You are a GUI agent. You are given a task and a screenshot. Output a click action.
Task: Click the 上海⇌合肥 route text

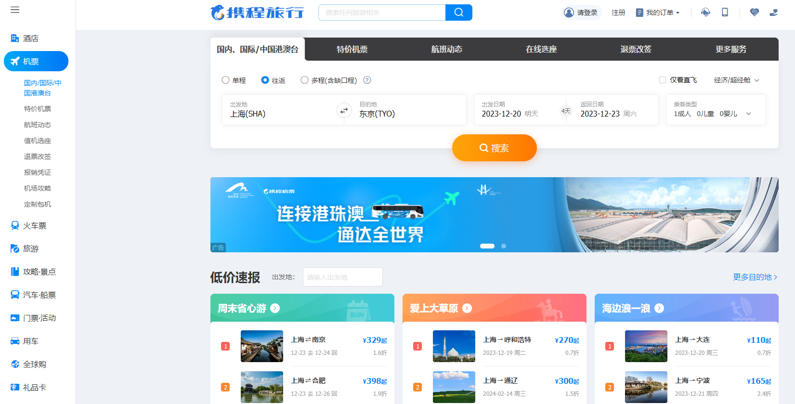point(308,380)
